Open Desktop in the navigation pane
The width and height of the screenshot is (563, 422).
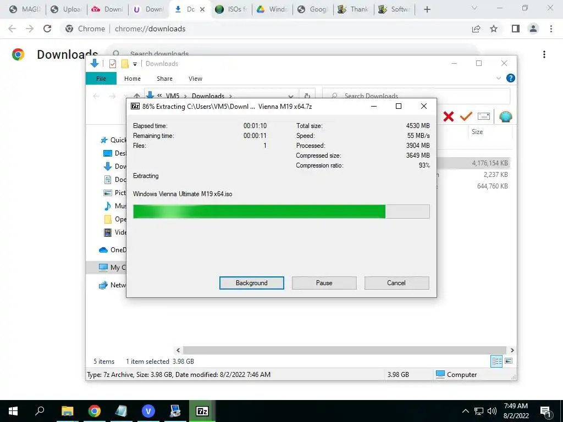pyautogui.click(x=114, y=153)
